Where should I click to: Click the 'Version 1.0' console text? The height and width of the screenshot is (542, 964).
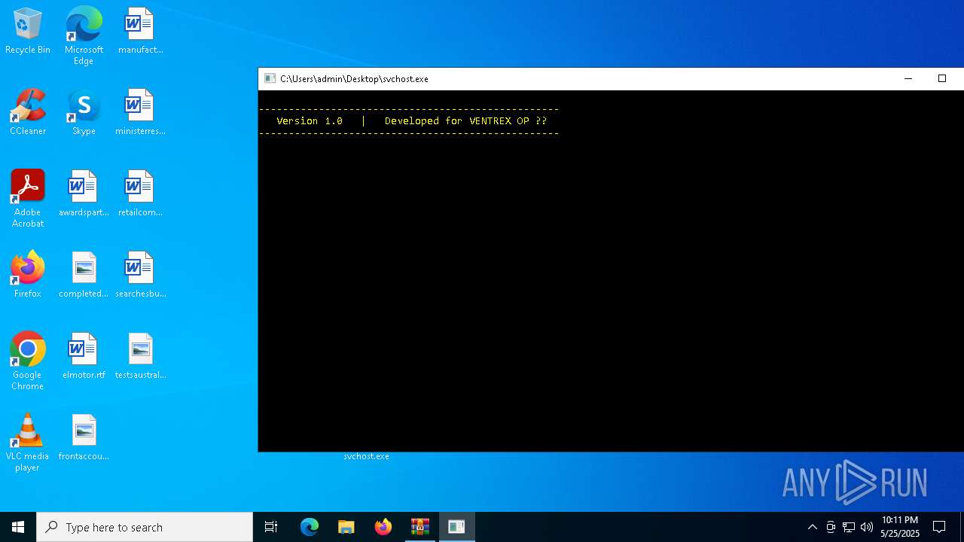click(x=310, y=121)
